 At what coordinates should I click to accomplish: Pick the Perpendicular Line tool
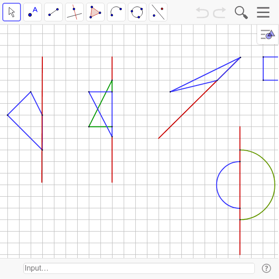pos(74,12)
